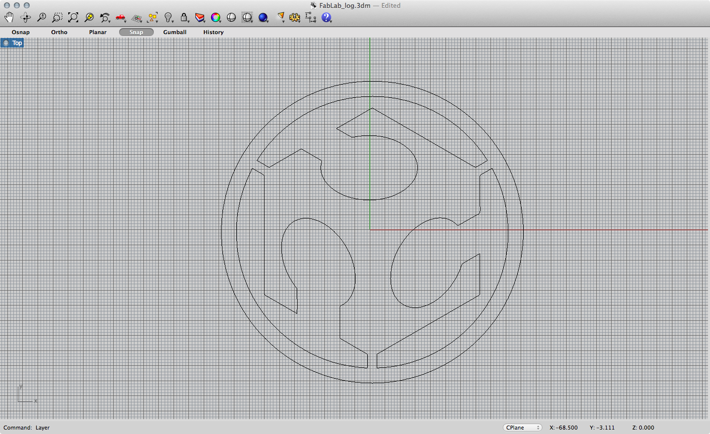Screen dimensions: 710x434
Task: Open the gear options icon
Action: (x=295, y=18)
